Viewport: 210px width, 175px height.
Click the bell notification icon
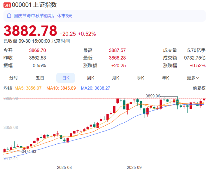(9, 16)
